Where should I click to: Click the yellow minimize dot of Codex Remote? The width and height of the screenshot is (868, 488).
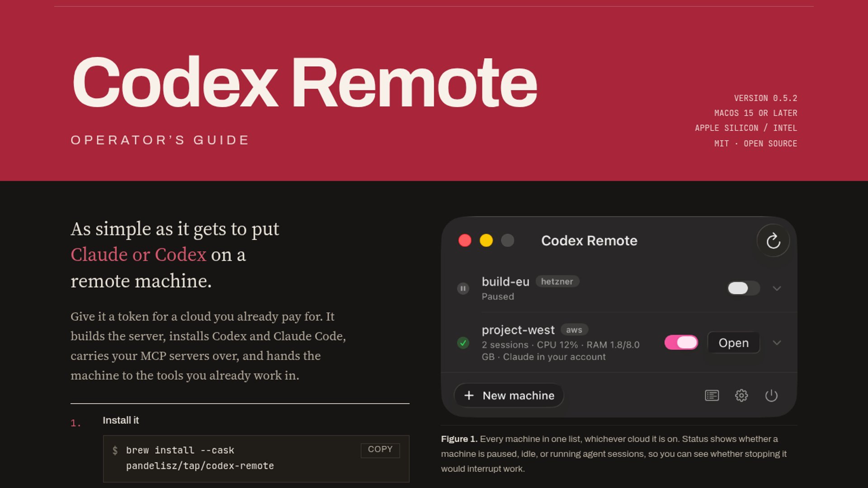coord(486,240)
